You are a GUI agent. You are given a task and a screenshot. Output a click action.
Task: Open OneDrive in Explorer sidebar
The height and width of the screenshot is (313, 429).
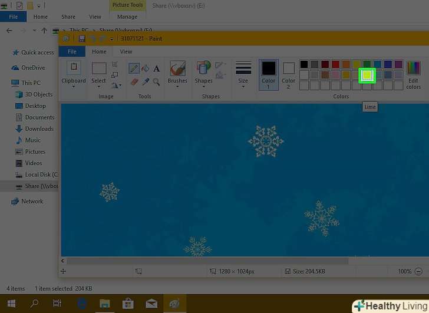28,68
